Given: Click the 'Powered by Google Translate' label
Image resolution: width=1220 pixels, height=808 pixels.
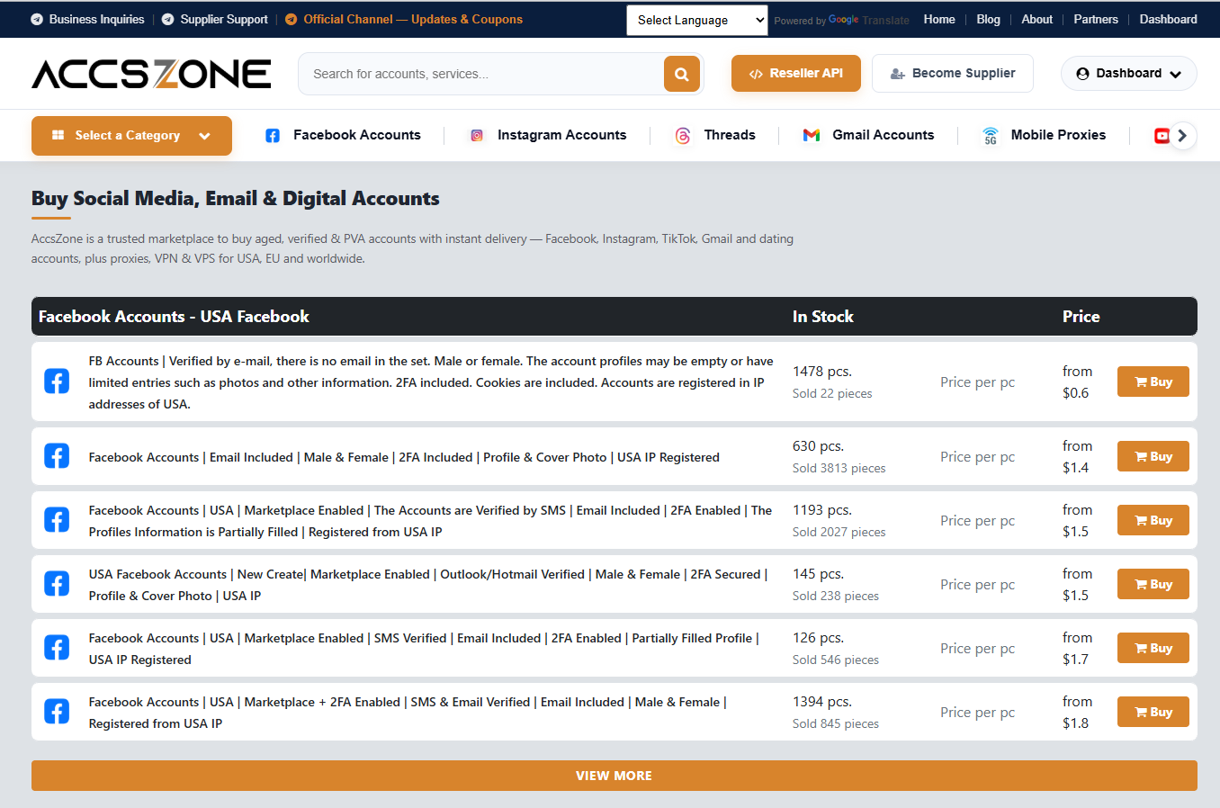Looking at the screenshot, I should [841, 20].
